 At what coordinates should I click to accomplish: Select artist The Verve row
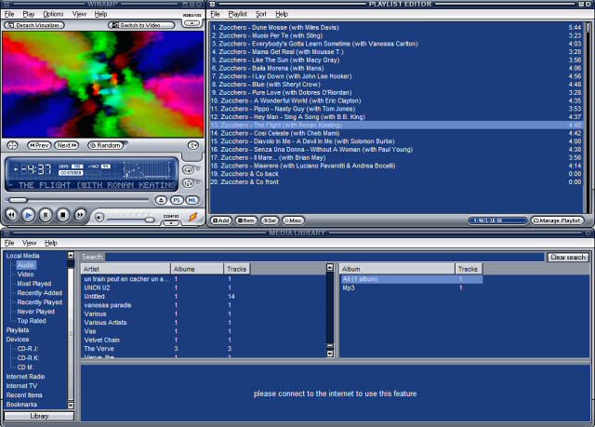[x=204, y=349]
